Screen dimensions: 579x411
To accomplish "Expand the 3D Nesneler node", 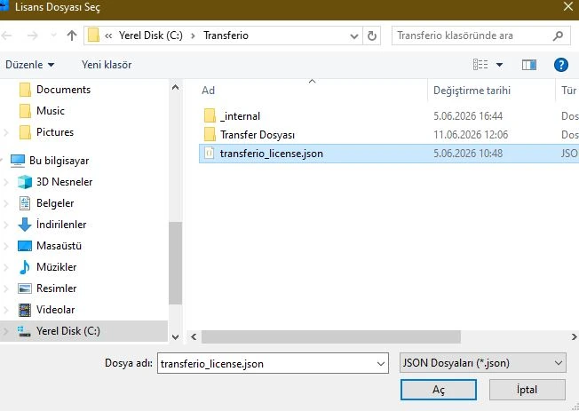I will click(5, 182).
